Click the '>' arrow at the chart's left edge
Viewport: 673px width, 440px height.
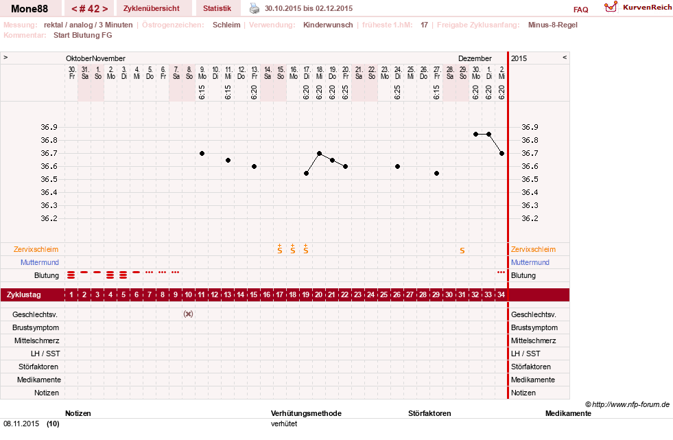pyautogui.click(x=5, y=57)
